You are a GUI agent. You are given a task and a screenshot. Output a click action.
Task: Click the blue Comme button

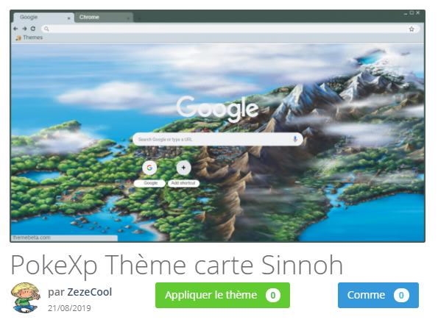click(378, 295)
